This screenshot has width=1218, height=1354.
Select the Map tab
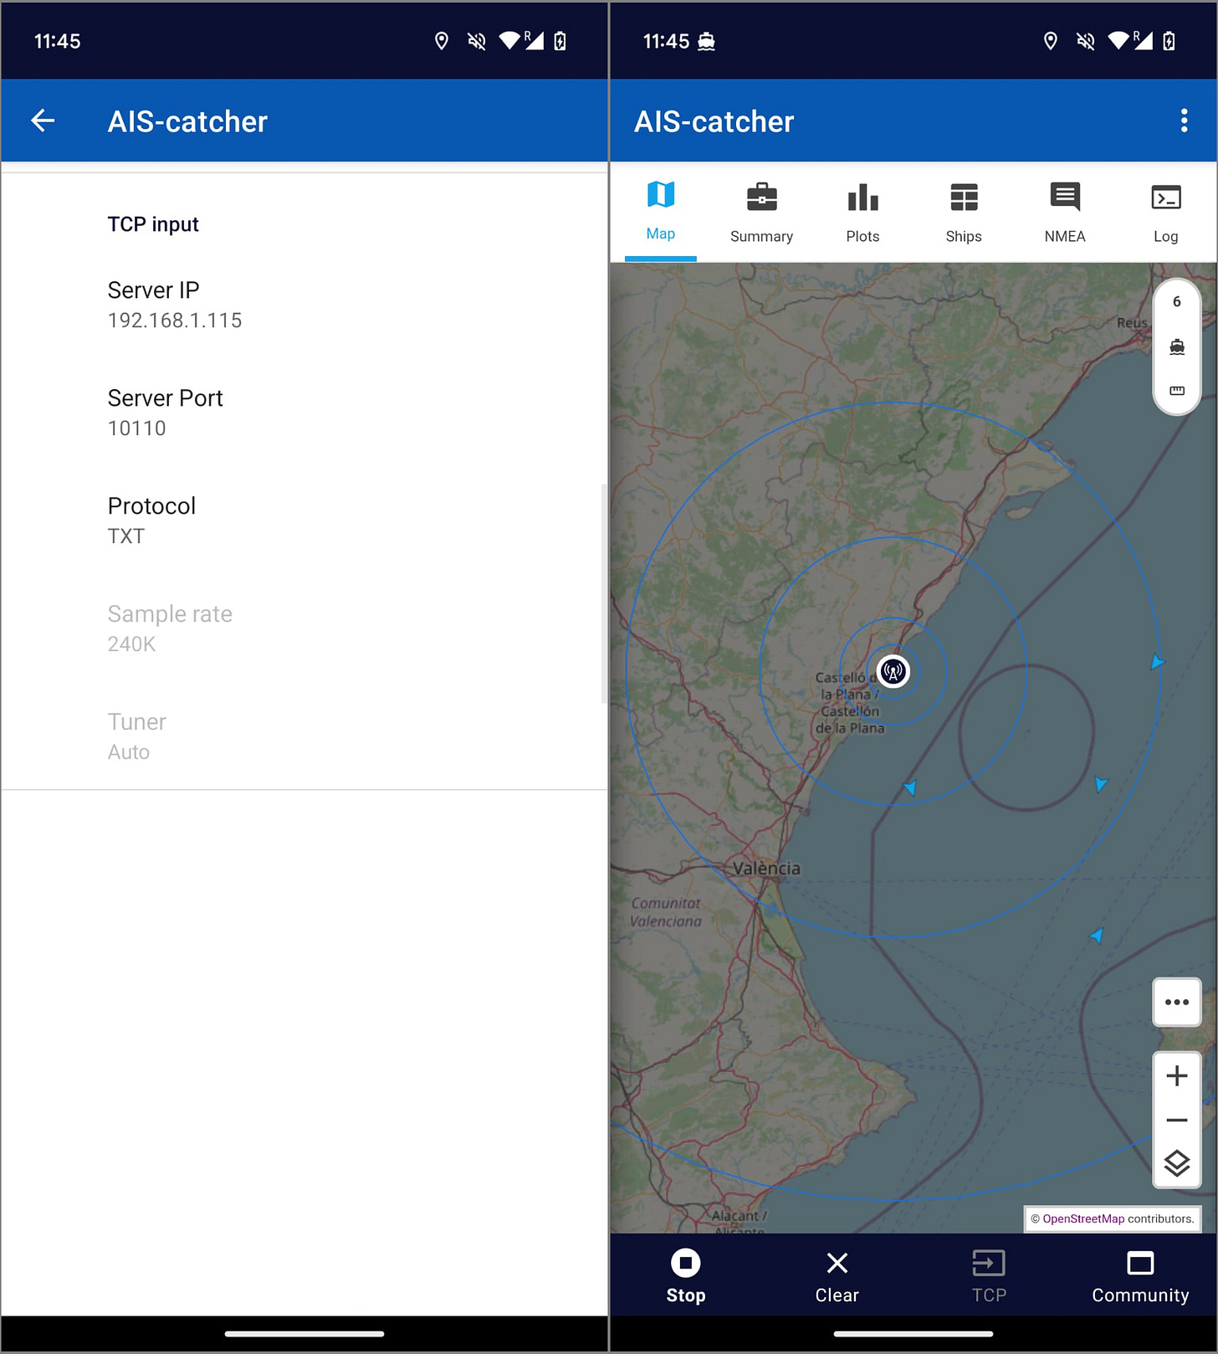pos(660,211)
